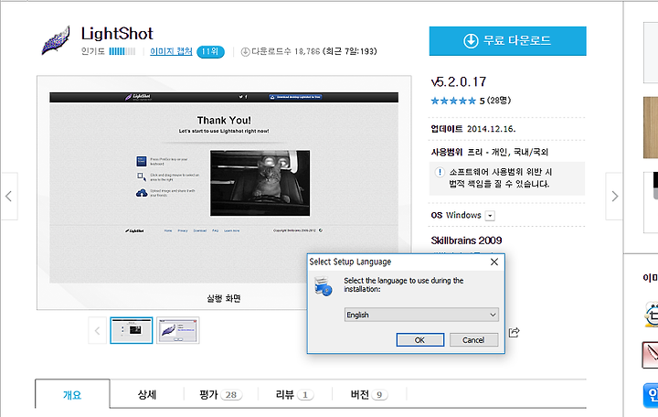This screenshot has width=658, height=417.
Task: Click the popularity level bar
Action: 122,51
